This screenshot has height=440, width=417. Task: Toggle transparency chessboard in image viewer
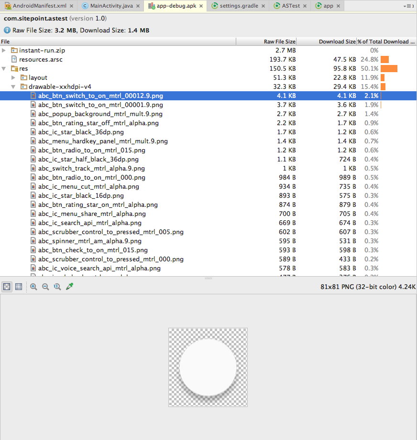point(7,287)
